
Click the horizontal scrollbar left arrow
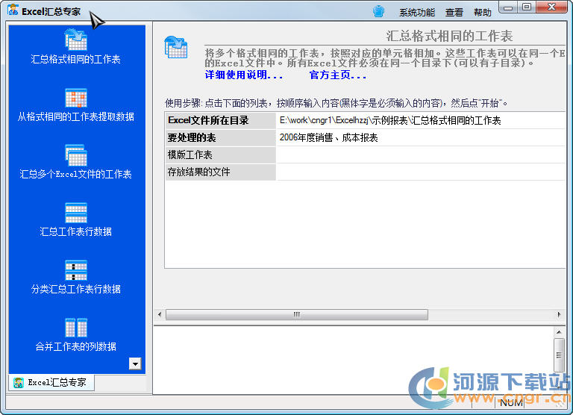tap(160, 314)
